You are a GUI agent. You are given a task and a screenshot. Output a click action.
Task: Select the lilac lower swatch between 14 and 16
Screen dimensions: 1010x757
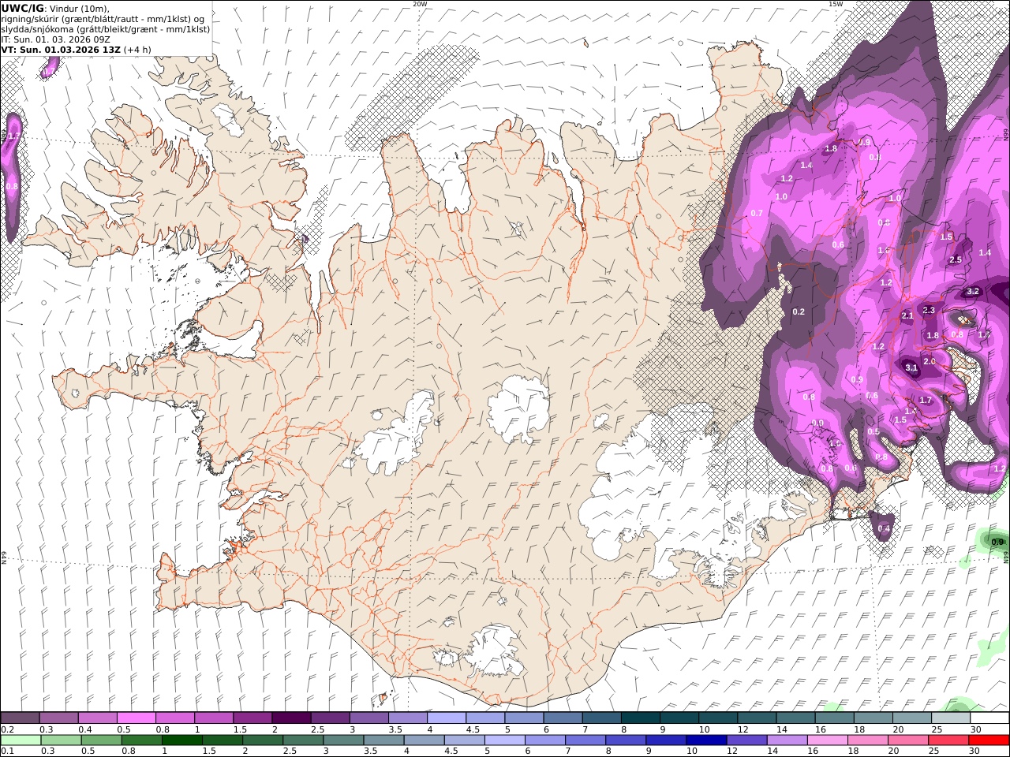786,740
